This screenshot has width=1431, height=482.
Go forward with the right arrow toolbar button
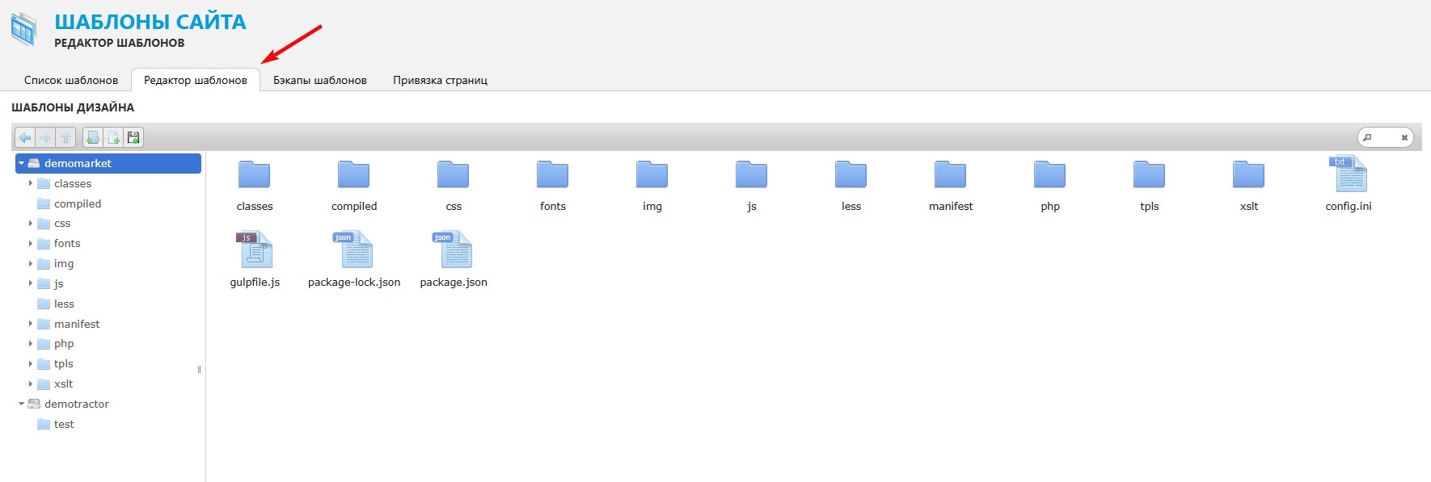(45, 137)
